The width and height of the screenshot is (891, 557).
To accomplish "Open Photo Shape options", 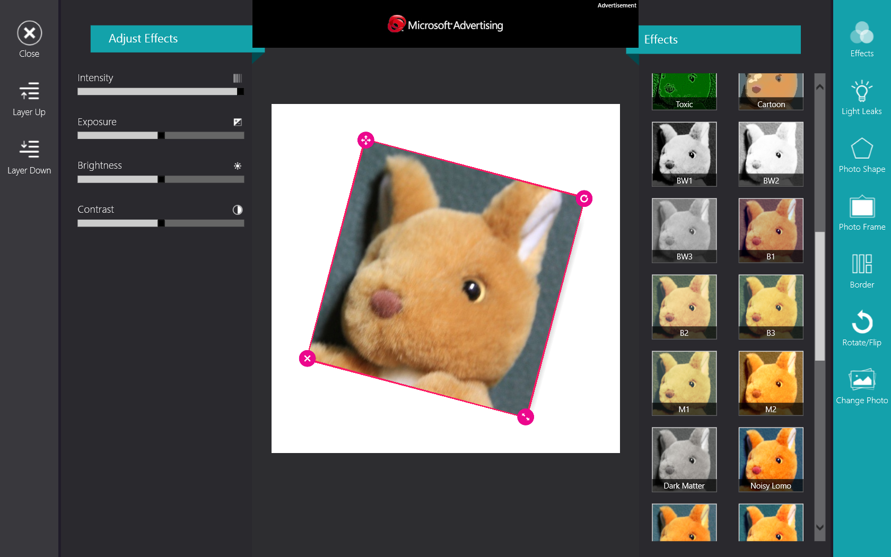I will click(x=862, y=149).
